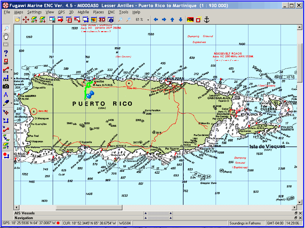This screenshot has height=228, width=305.
Task: Click the go-to-route red icon
Action: point(7,129)
